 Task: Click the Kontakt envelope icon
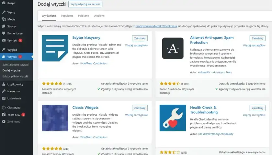point(4,40)
